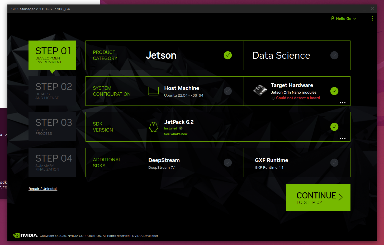Click the JetPack penguin icon

coord(154,127)
